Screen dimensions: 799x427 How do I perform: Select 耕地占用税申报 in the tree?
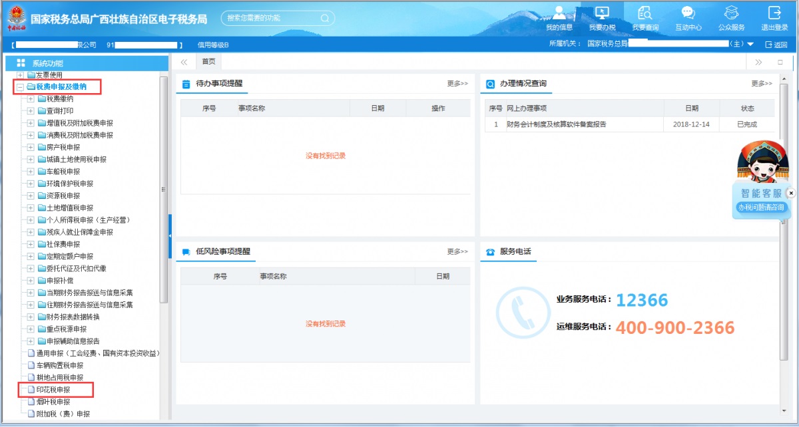tap(60, 378)
